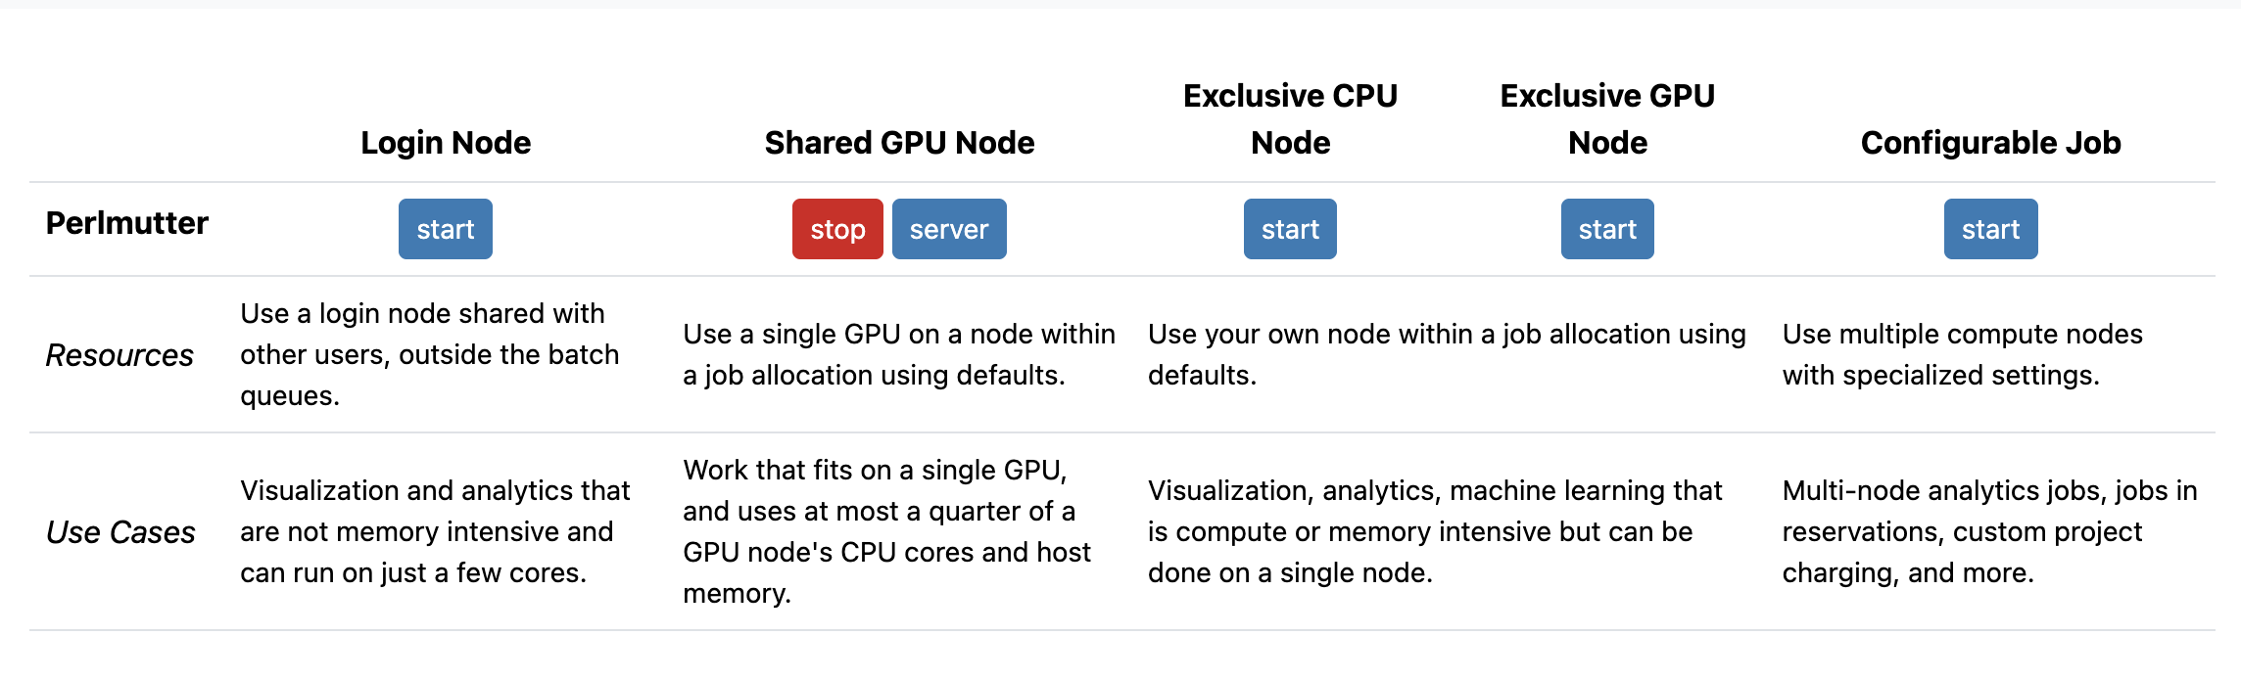This screenshot has width=2241, height=681.
Task: Open the server for the Shared GPU Node
Action: tap(948, 228)
